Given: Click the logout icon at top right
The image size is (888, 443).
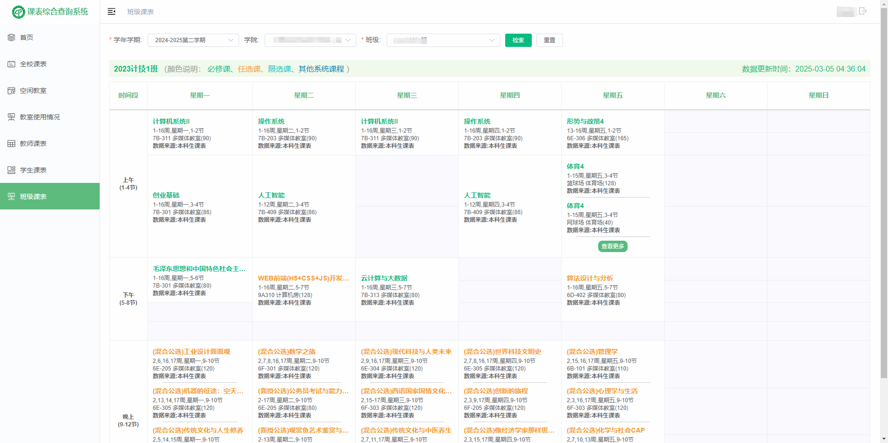Looking at the screenshot, I should tap(863, 11).
